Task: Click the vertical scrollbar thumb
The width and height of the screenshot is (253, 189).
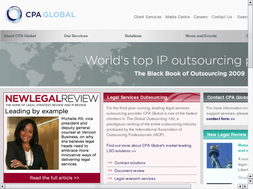Action: pos(251,36)
